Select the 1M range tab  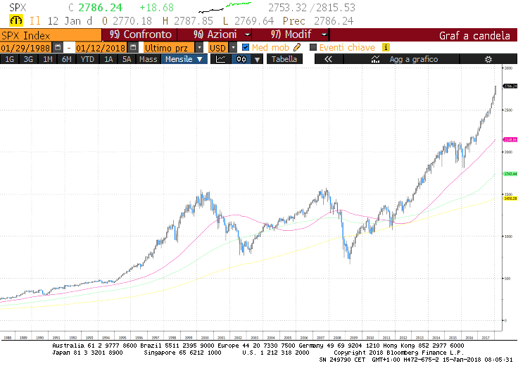pyautogui.click(x=48, y=59)
